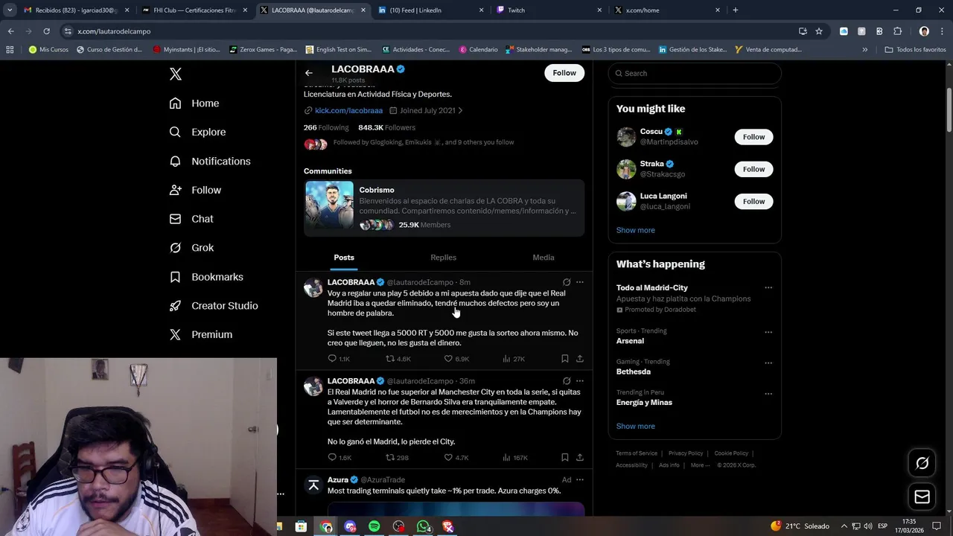Show more suggested accounts under You might like
Screen dimensions: 953x536
(636, 230)
